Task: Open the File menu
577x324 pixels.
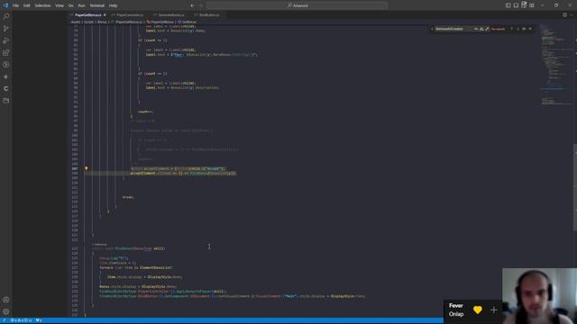Action: pos(16,5)
